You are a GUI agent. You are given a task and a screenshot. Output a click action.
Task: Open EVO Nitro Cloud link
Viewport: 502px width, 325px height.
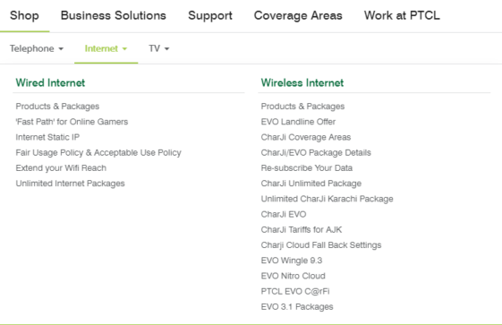[x=293, y=276]
